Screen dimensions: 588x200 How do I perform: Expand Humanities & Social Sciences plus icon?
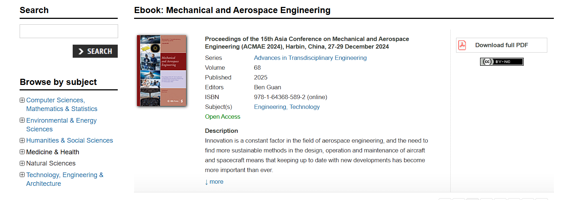coord(22,140)
